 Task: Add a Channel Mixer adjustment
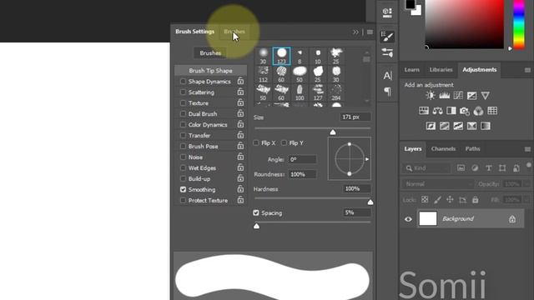click(478, 111)
